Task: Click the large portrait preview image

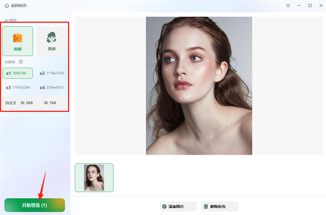Action: tap(199, 86)
